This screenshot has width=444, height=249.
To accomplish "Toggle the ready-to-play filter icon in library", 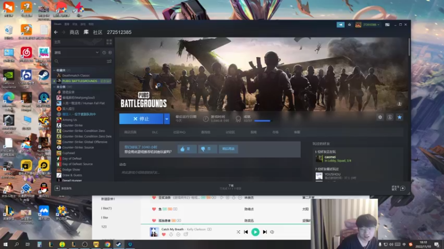I will 110,53.
